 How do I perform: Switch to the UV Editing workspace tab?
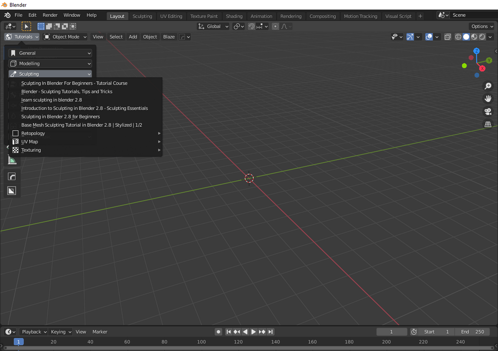(x=171, y=16)
